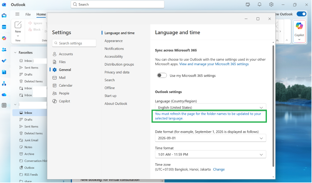Open the Notes folder
This screenshot has width=312, height=183.
tap(26, 147)
